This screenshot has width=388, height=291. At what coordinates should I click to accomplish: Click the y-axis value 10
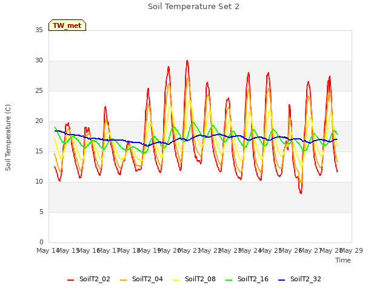click(39, 182)
